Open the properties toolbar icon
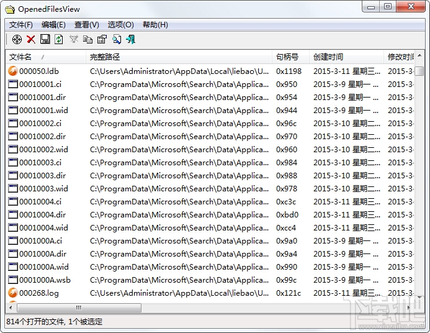Screen dimensions: 430x333 [102, 39]
